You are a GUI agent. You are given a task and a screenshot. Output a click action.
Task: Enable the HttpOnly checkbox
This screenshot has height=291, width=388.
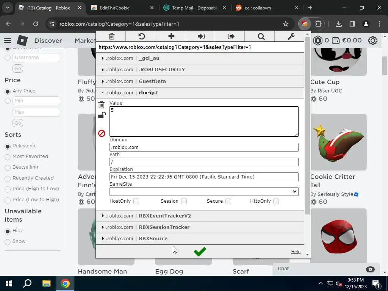tap(276, 201)
